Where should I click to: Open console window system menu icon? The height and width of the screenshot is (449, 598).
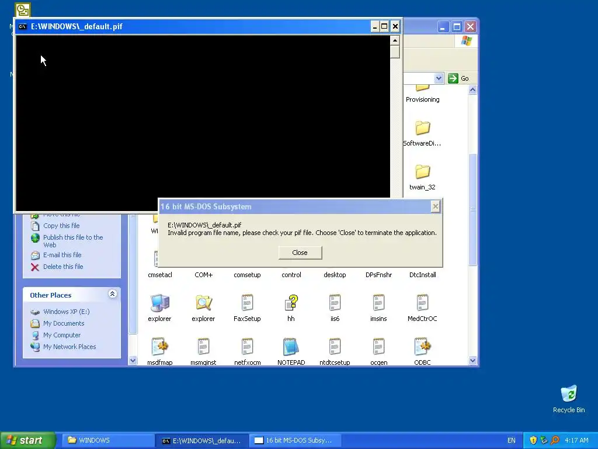23,26
